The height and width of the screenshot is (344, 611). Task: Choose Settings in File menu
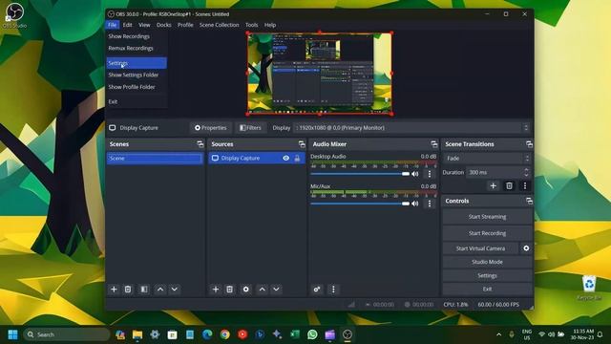[137, 63]
